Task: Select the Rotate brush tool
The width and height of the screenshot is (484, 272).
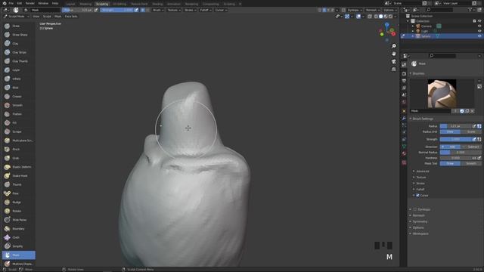Action: click(18, 211)
